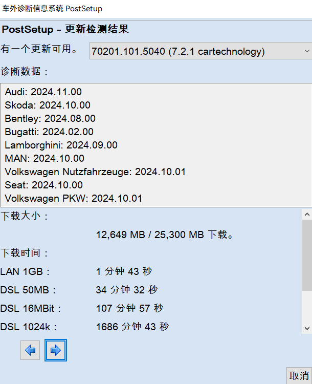Click the 取消 cancel button

(299, 375)
